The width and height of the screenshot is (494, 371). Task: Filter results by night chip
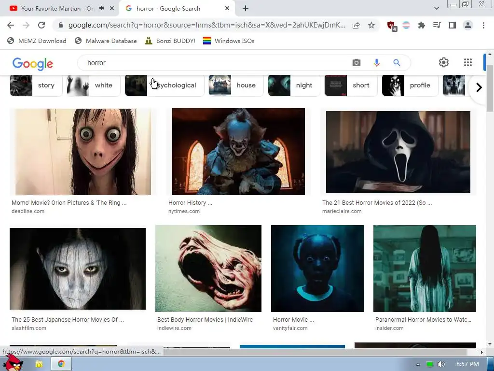(294, 85)
